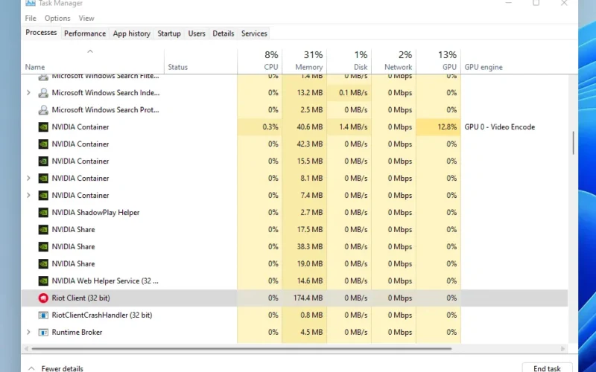Open the Options menu
This screenshot has width=596, height=372.
(x=57, y=18)
